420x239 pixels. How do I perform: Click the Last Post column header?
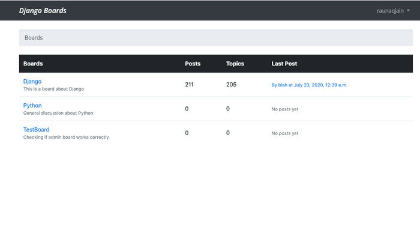coord(284,64)
